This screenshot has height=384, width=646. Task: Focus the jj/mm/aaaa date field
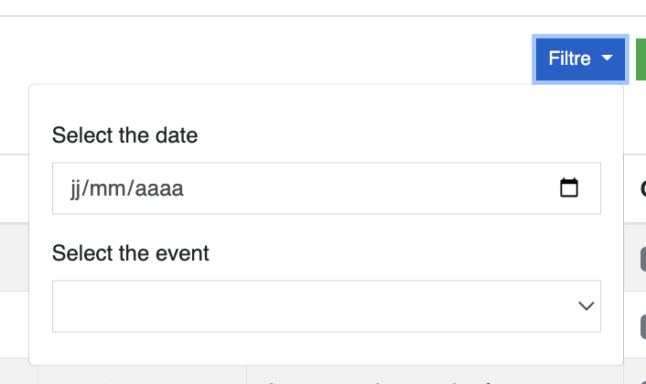point(327,188)
